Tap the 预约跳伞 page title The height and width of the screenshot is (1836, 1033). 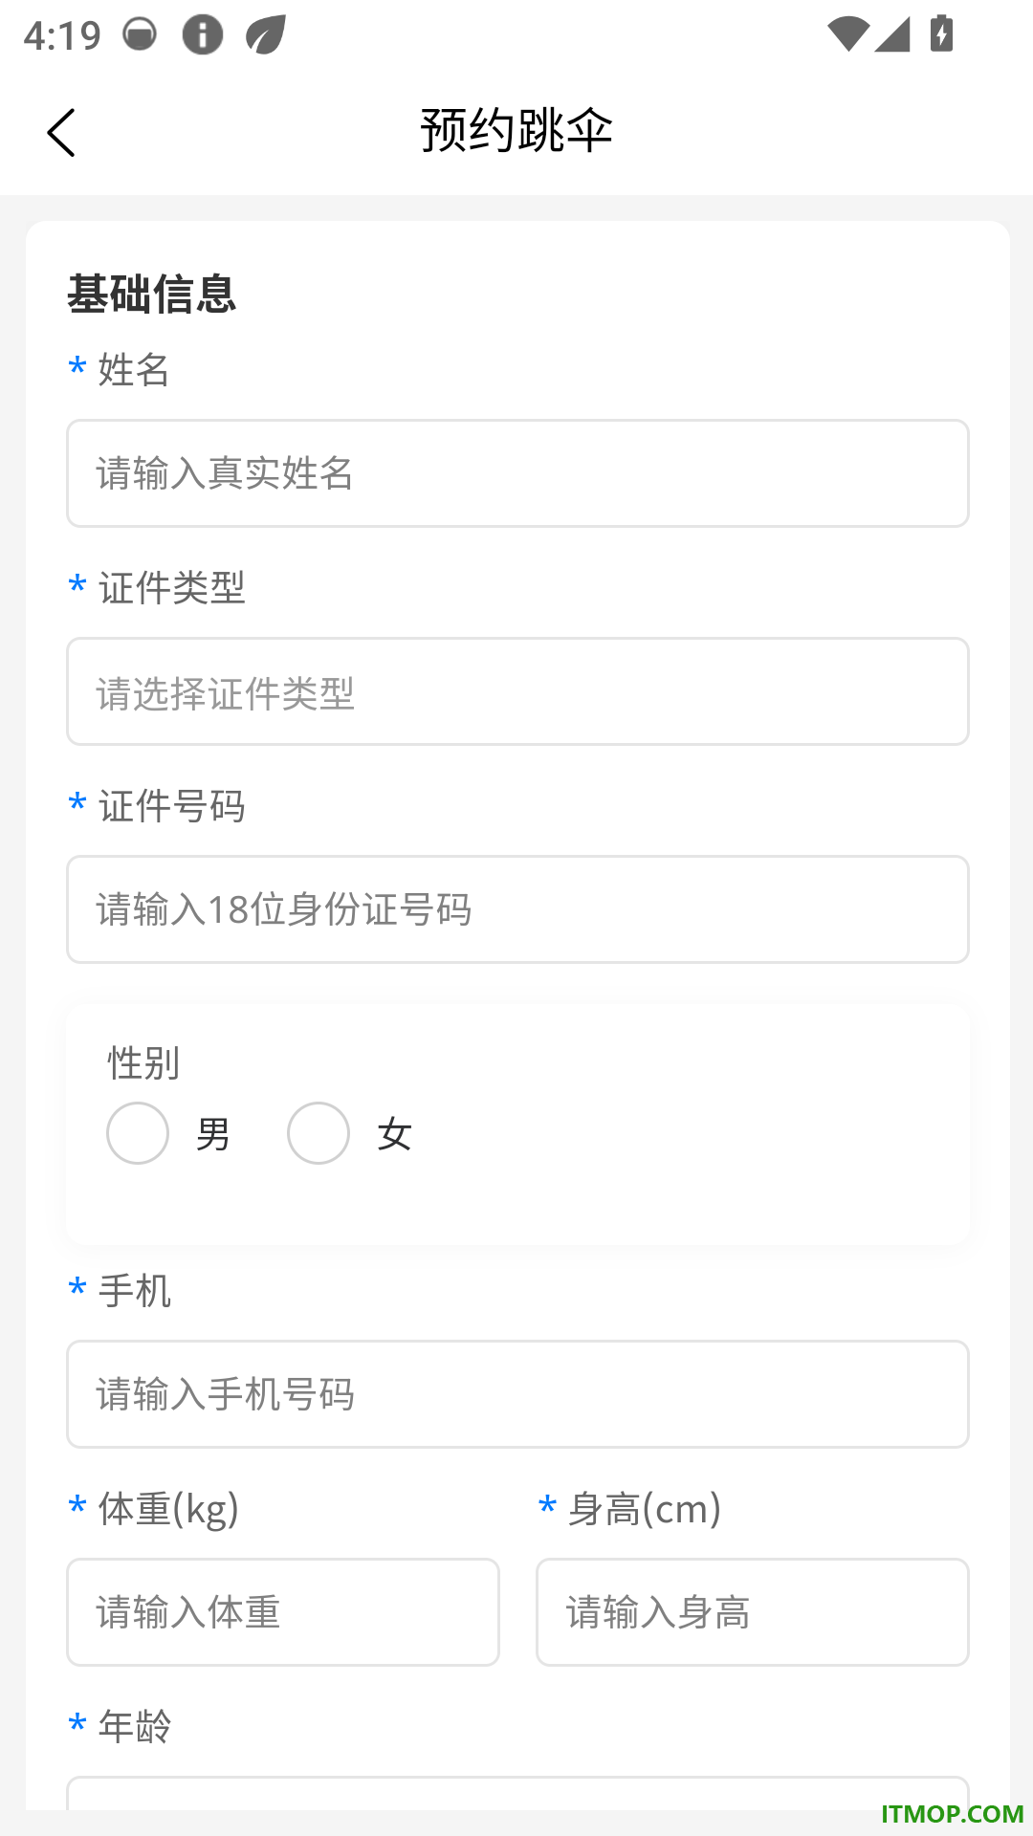click(x=516, y=130)
